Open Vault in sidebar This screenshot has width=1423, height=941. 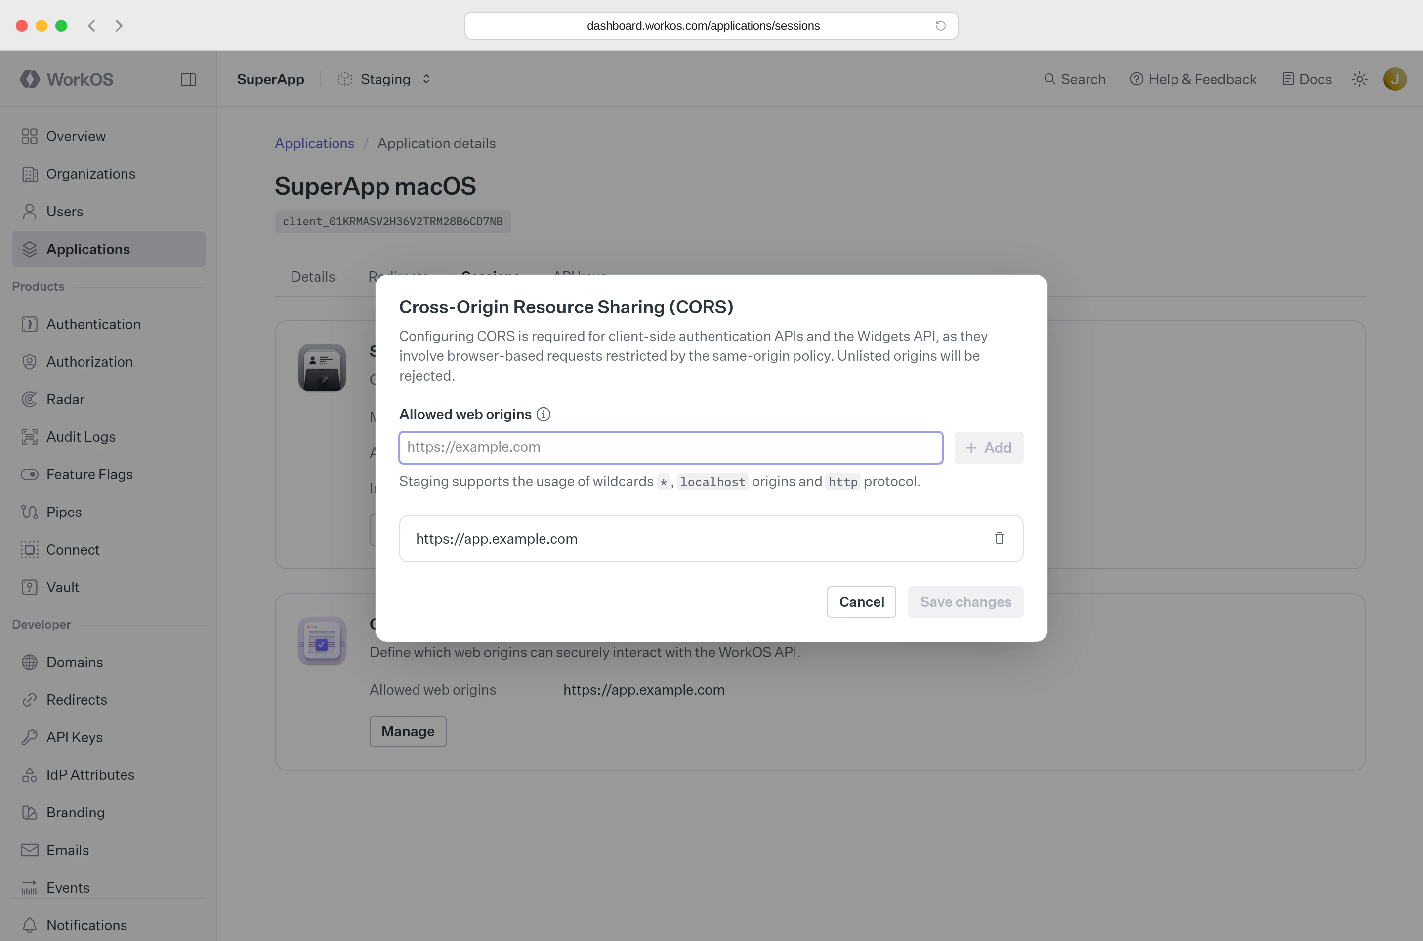(109, 587)
